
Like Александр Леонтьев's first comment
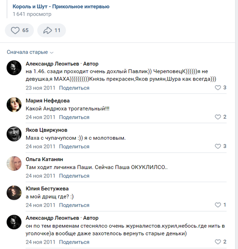[x=220, y=88]
